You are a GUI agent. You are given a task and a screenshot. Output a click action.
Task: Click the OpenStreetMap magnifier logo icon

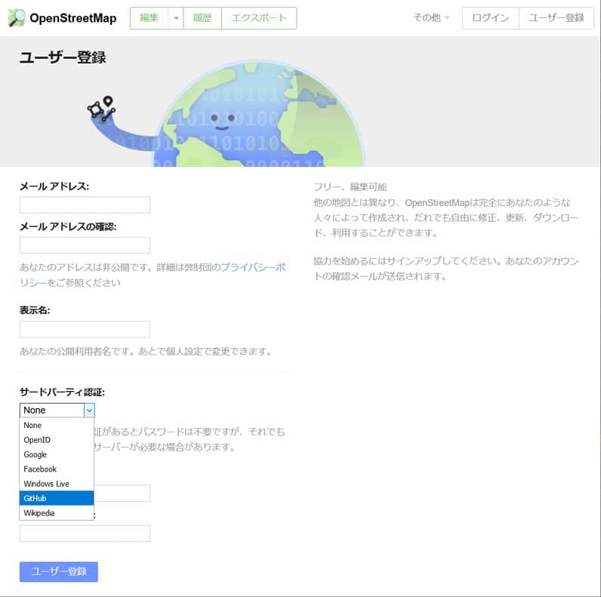point(17,18)
